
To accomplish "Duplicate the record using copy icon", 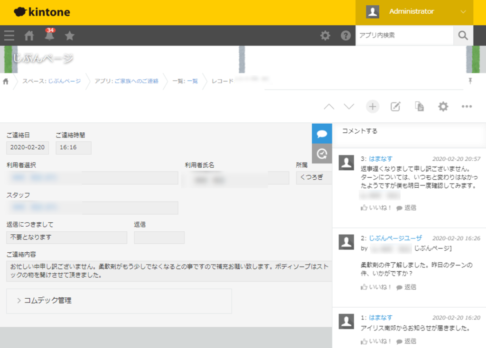I will 419,107.
